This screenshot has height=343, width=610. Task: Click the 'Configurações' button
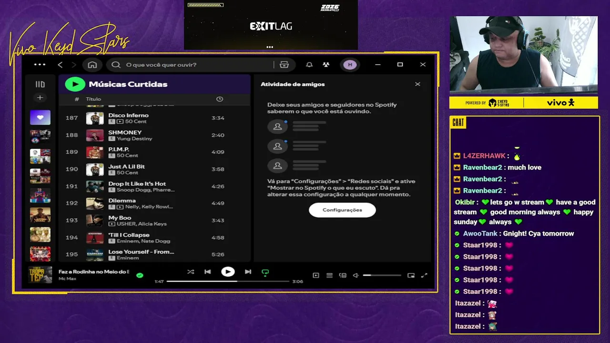click(342, 210)
